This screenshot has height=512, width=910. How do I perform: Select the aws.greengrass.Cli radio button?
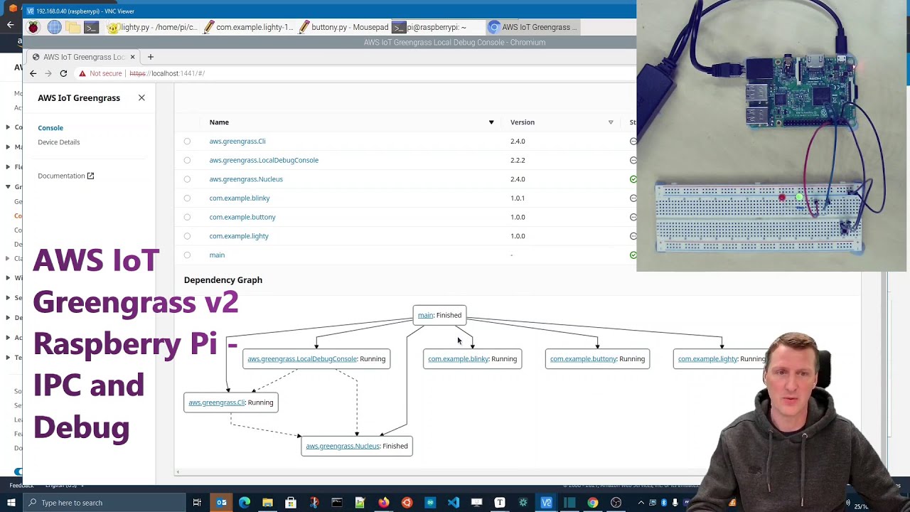coord(187,142)
